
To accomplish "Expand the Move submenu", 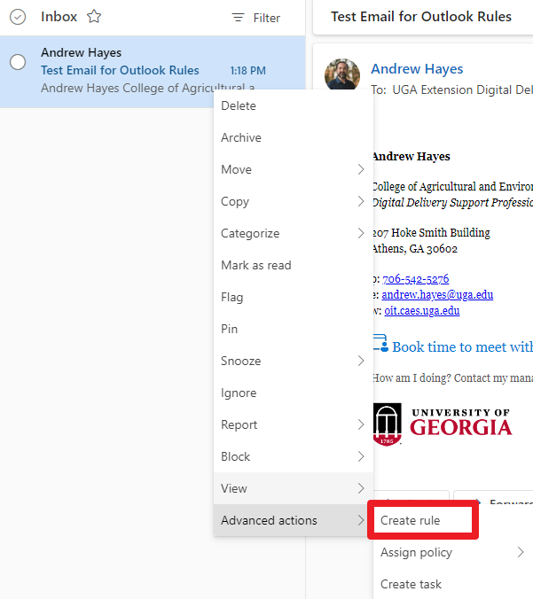I will pyautogui.click(x=294, y=169).
